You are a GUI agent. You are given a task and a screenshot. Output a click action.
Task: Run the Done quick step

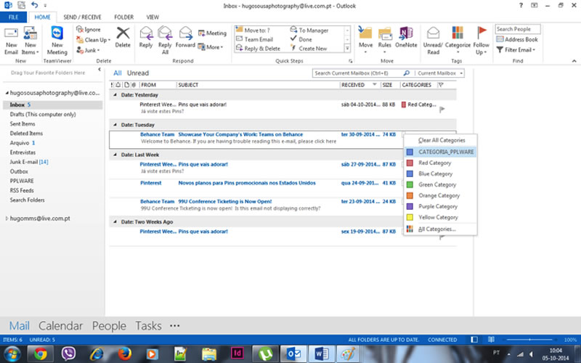tap(301, 39)
